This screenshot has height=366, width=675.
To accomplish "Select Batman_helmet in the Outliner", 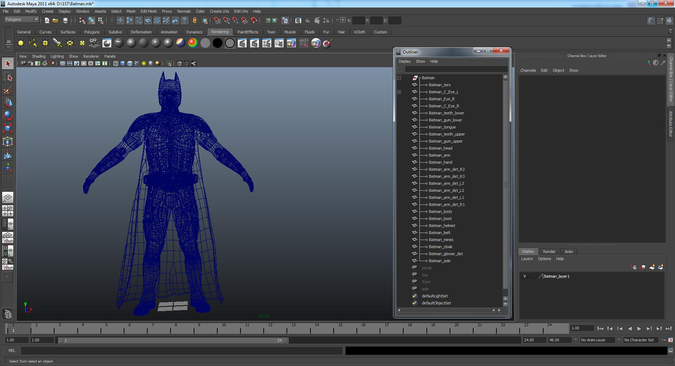I will pos(442,226).
